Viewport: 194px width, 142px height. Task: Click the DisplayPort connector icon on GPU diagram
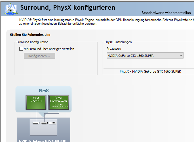(36, 123)
